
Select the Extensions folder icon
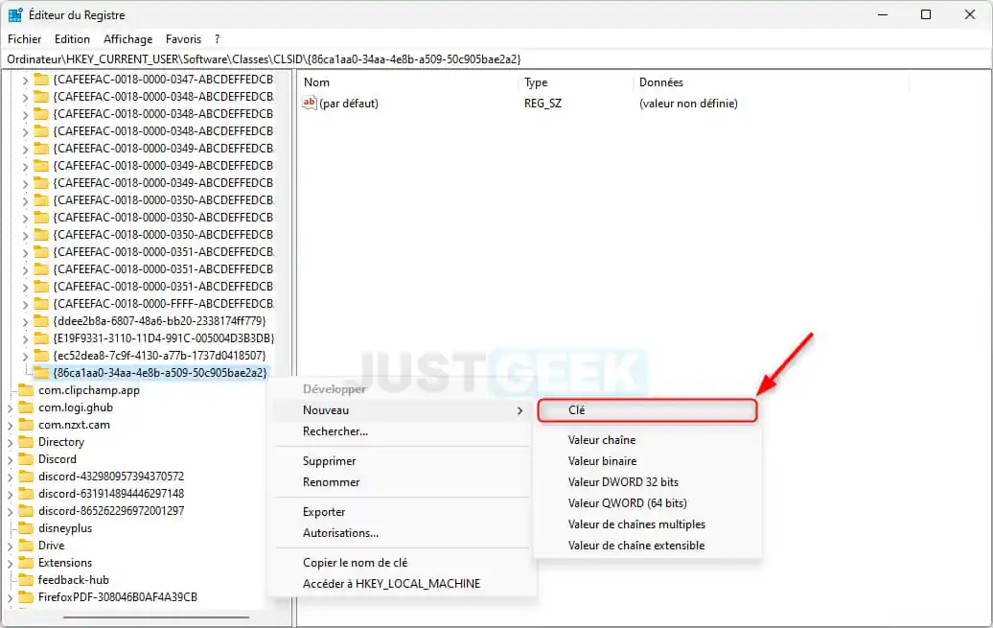pos(26,563)
